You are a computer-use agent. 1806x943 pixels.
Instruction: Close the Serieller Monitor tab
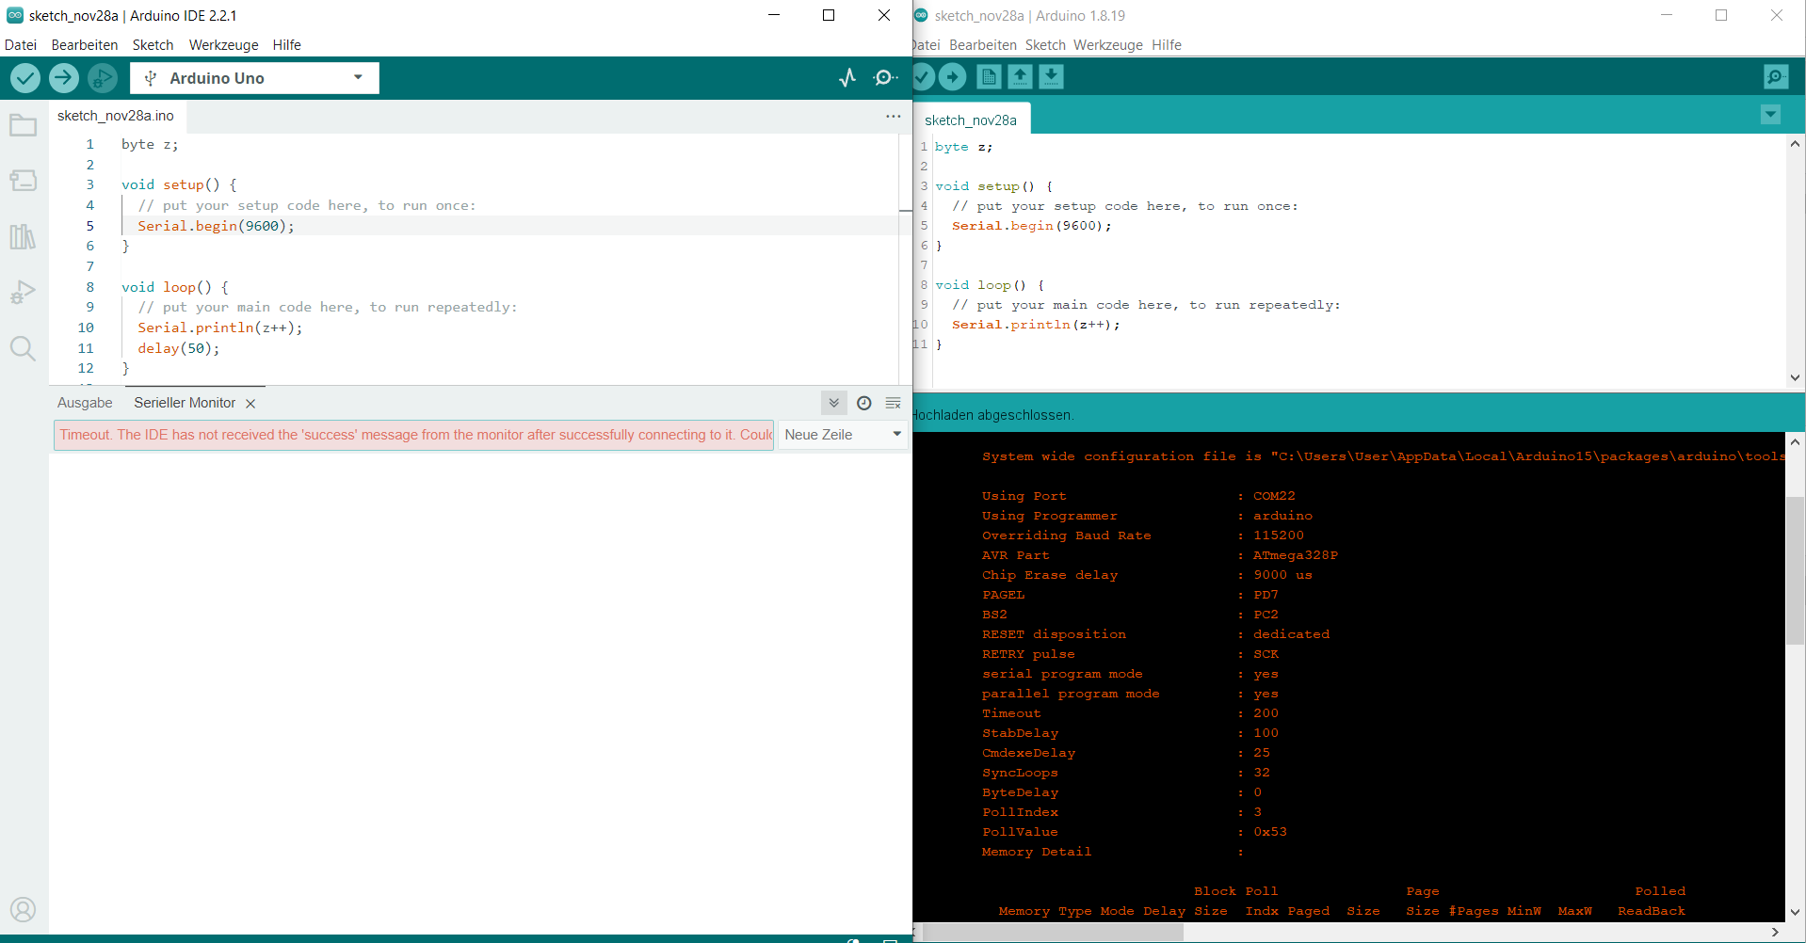pyautogui.click(x=250, y=404)
